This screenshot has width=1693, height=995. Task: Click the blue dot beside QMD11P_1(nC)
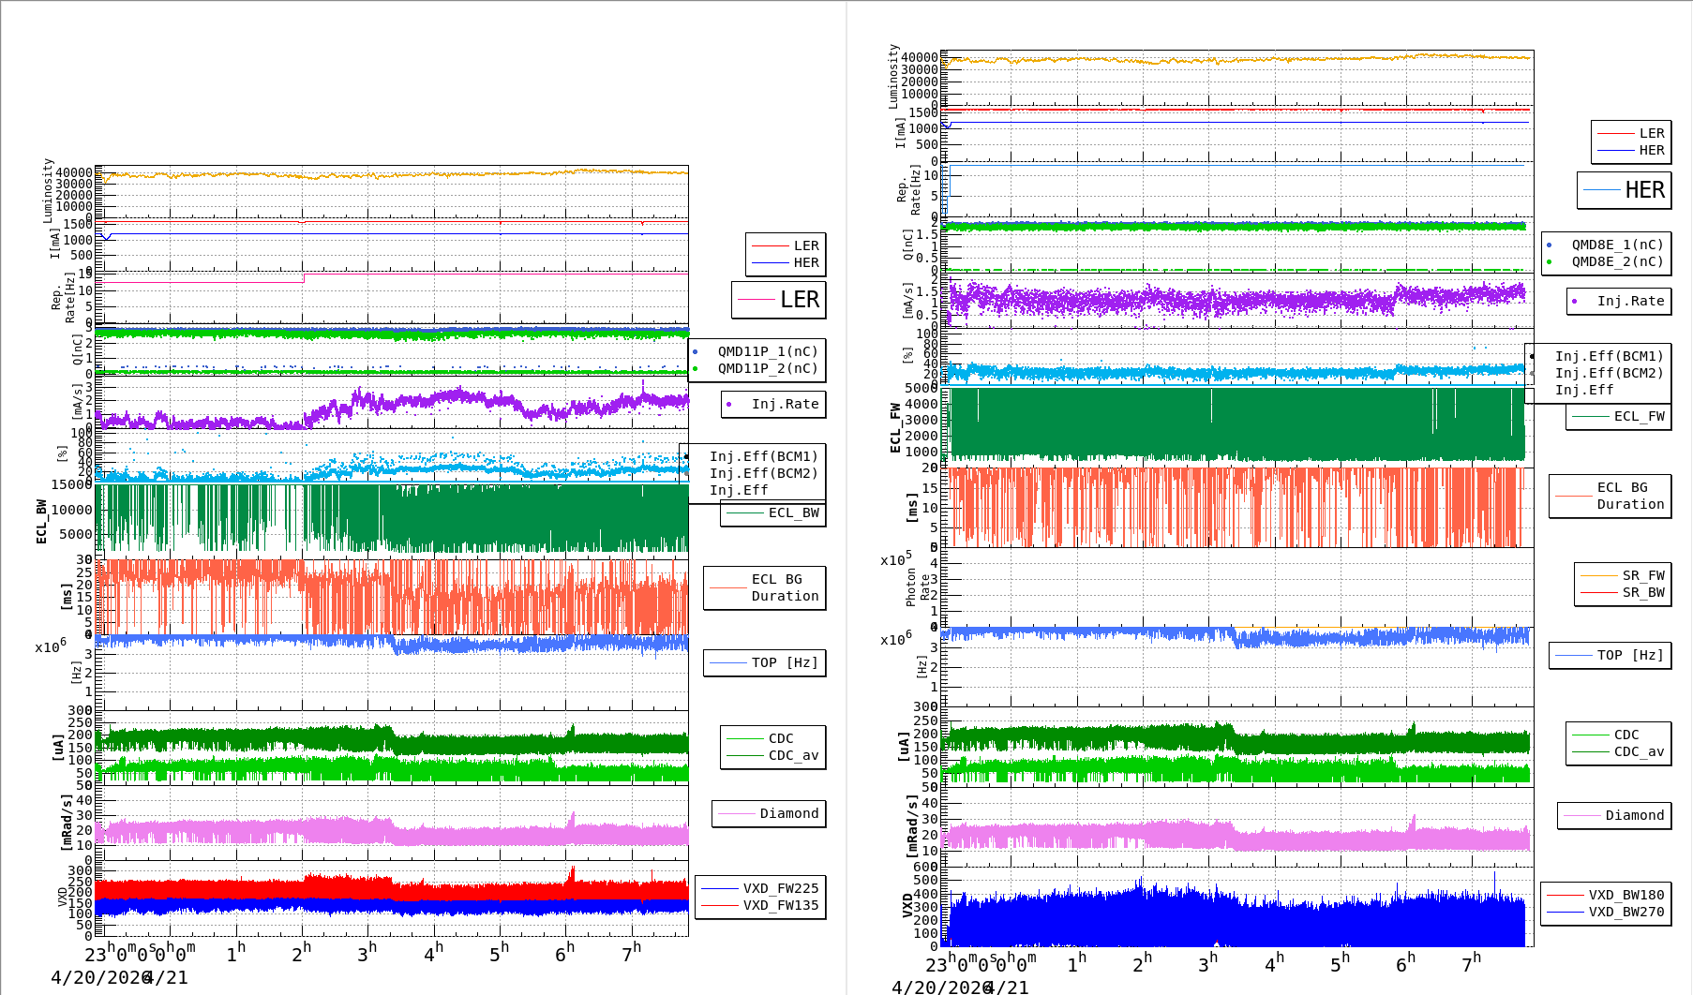695,352
